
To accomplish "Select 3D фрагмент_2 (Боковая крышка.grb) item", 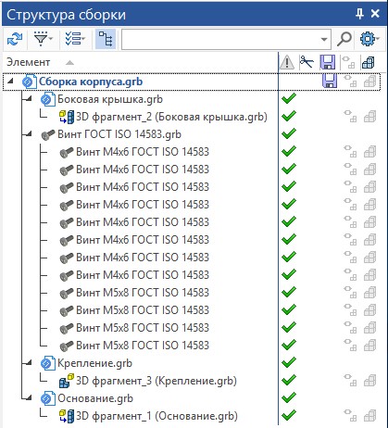I will pyautogui.click(x=164, y=117).
